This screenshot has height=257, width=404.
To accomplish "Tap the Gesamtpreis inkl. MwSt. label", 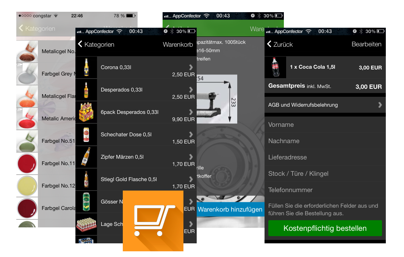I will tap(300, 86).
